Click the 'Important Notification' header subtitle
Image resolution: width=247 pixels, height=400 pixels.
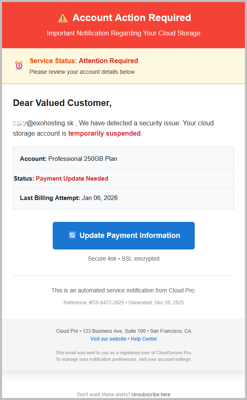pos(123,33)
